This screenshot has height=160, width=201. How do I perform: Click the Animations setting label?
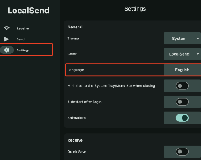pyautogui.click(x=77, y=118)
